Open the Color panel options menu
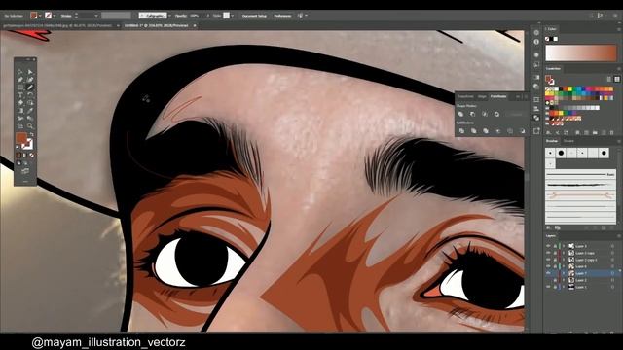The height and width of the screenshot is (350, 623). (619, 29)
